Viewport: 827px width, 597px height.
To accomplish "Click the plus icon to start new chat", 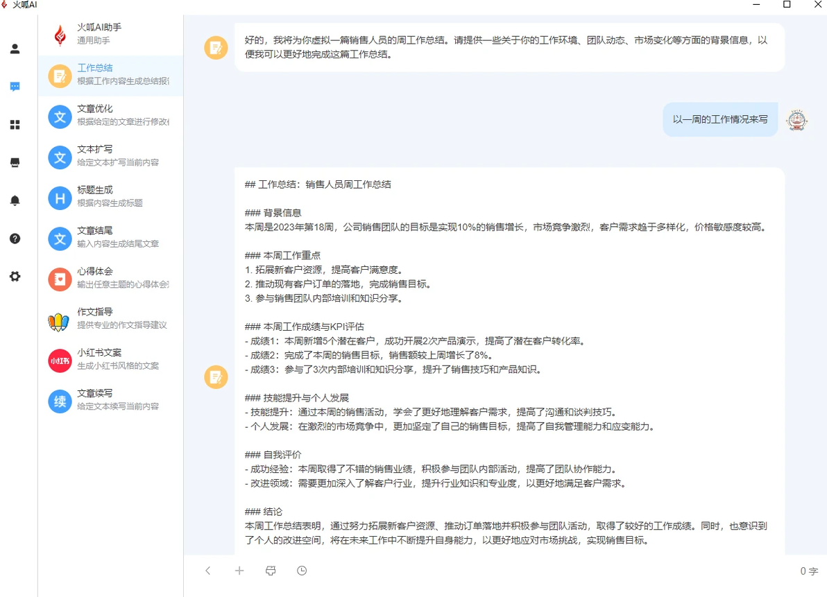I will [x=239, y=571].
